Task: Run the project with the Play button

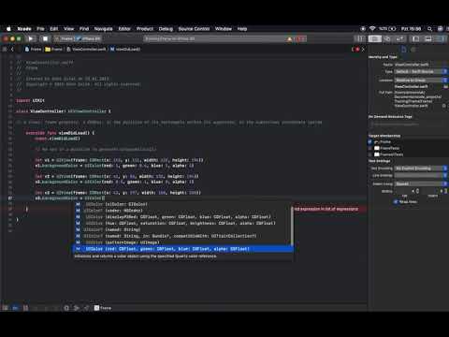Action: (31, 38)
